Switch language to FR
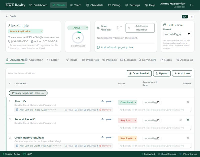 [191, 17]
